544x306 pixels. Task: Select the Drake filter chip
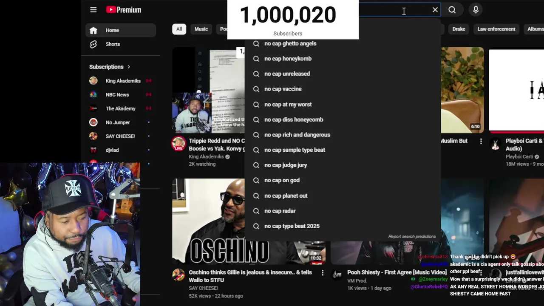click(x=459, y=29)
